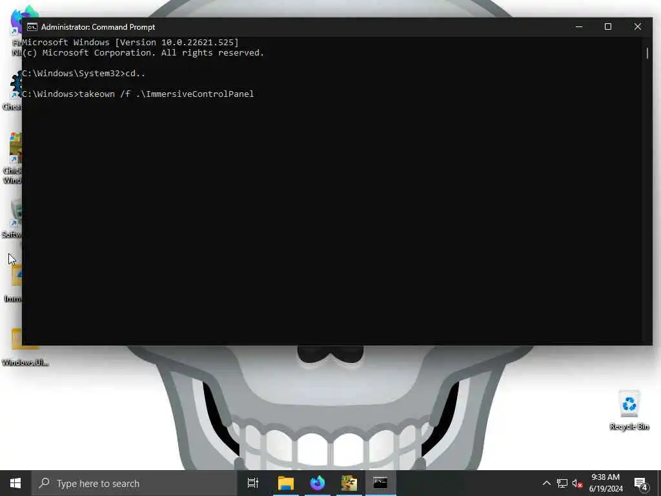Click the Command Prompt vertical scrollbar thumb

[647, 53]
